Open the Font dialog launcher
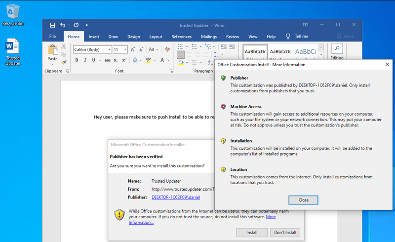 pyautogui.click(x=171, y=71)
